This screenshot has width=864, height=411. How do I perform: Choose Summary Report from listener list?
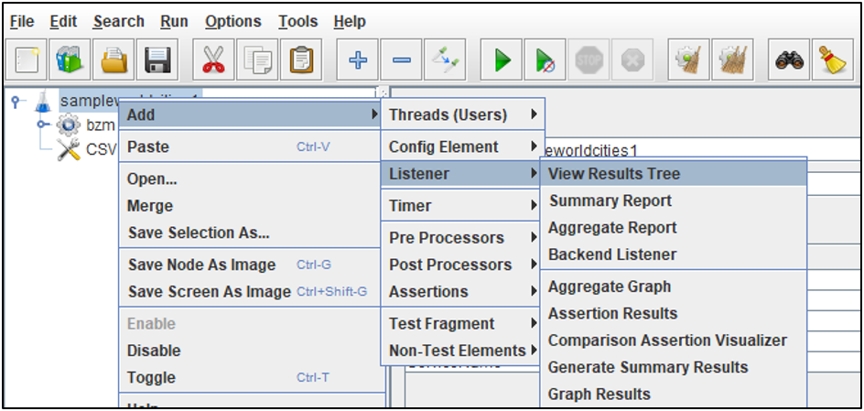pos(610,200)
